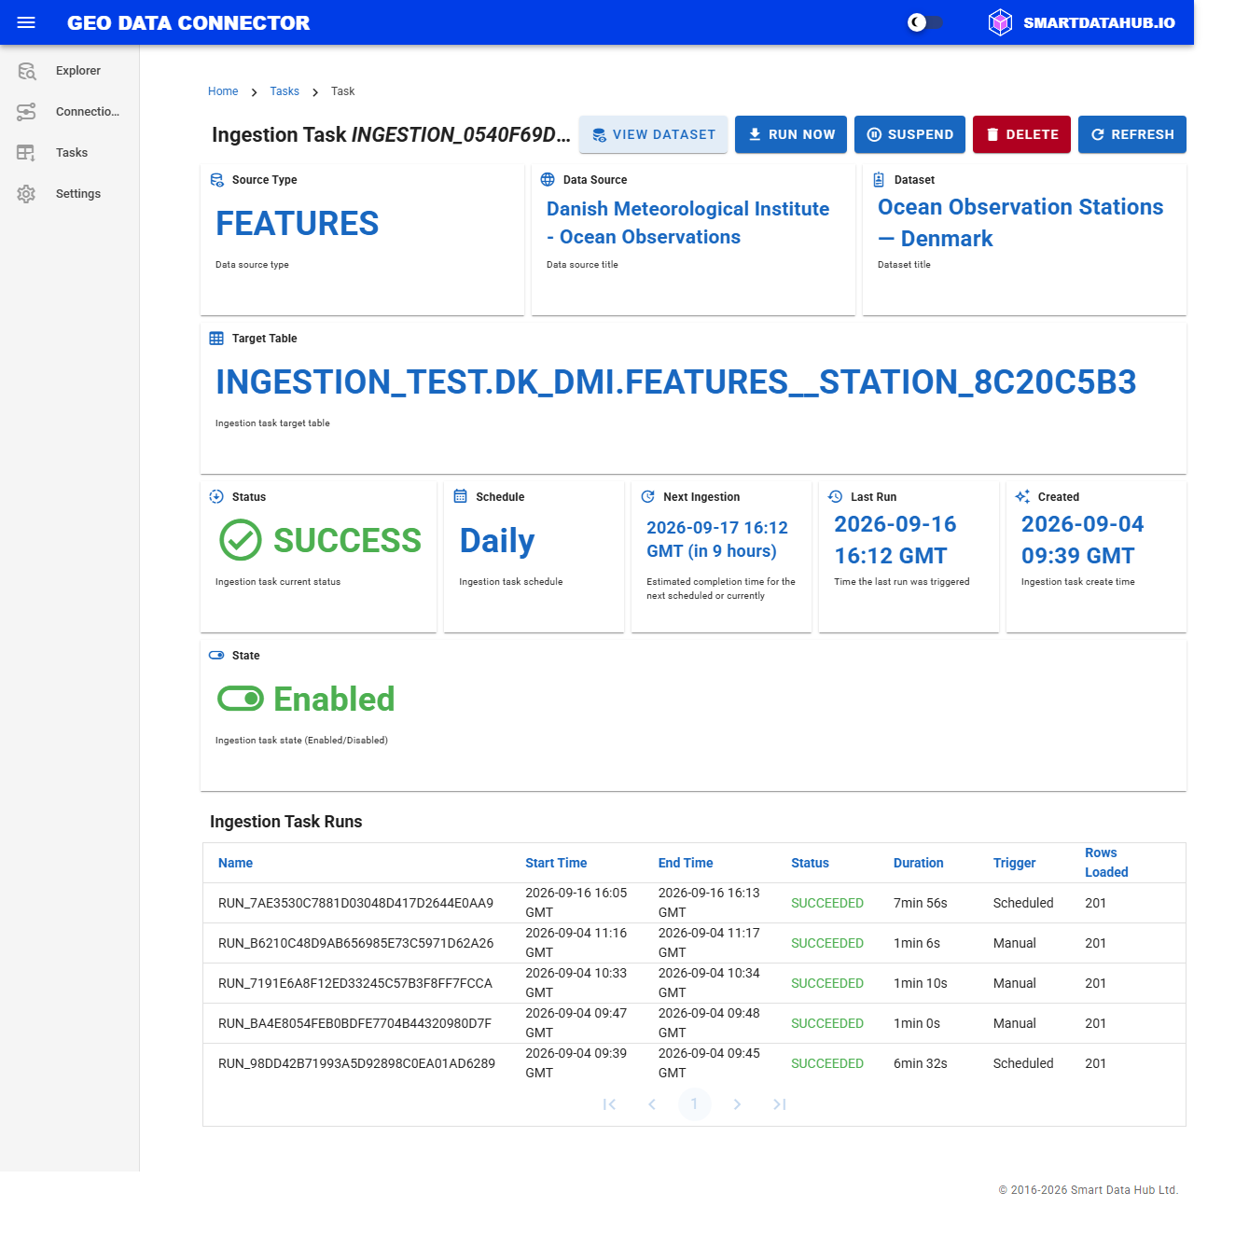Sort runs by Start Time column
This screenshot has width=1249, height=1234.
point(556,863)
